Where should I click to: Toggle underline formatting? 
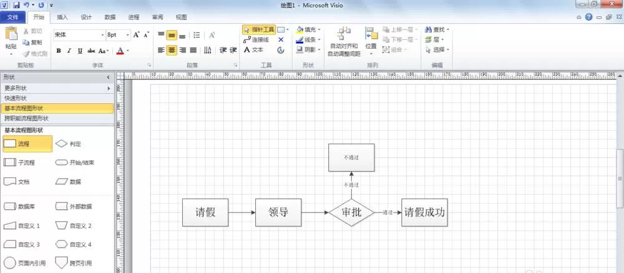click(x=80, y=51)
